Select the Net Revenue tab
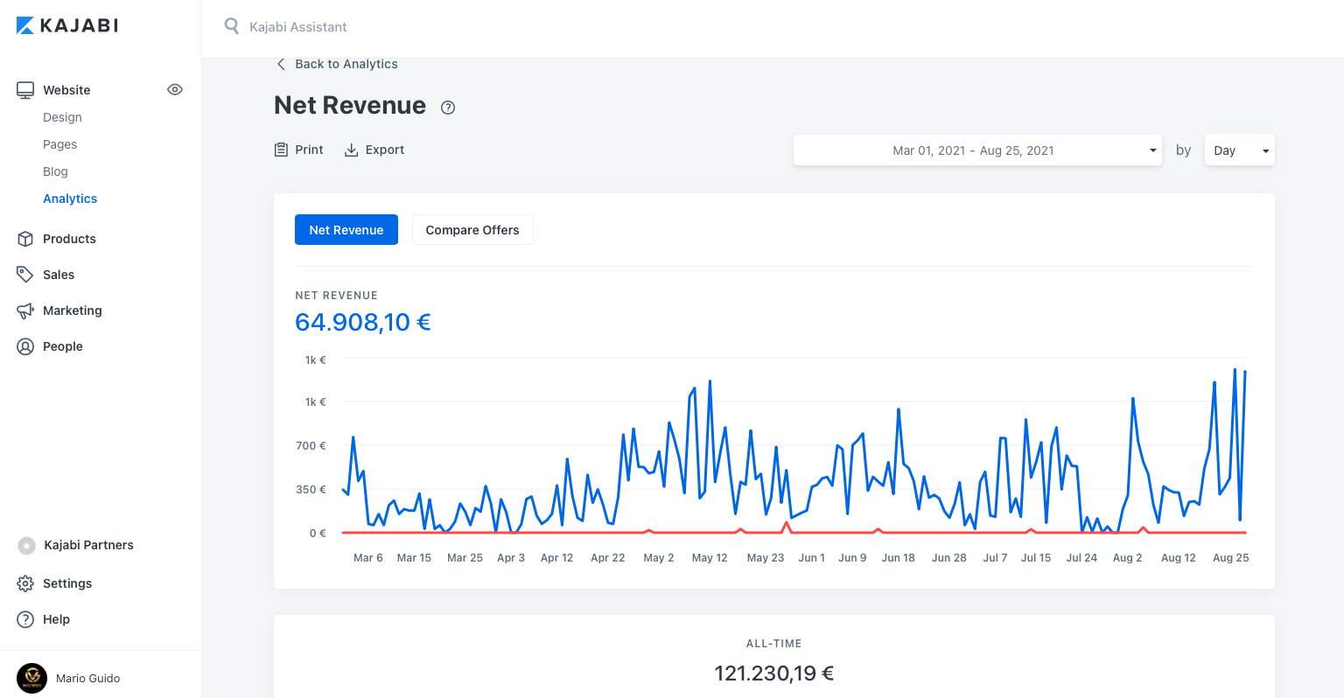This screenshot has height=698, width=1344. click(346, 230)
